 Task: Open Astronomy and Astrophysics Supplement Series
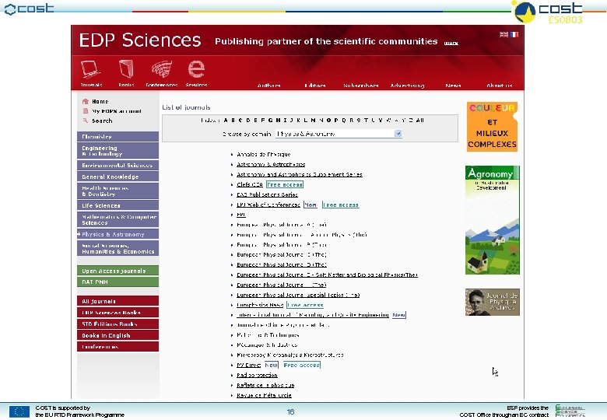click(x=300, y=174)
